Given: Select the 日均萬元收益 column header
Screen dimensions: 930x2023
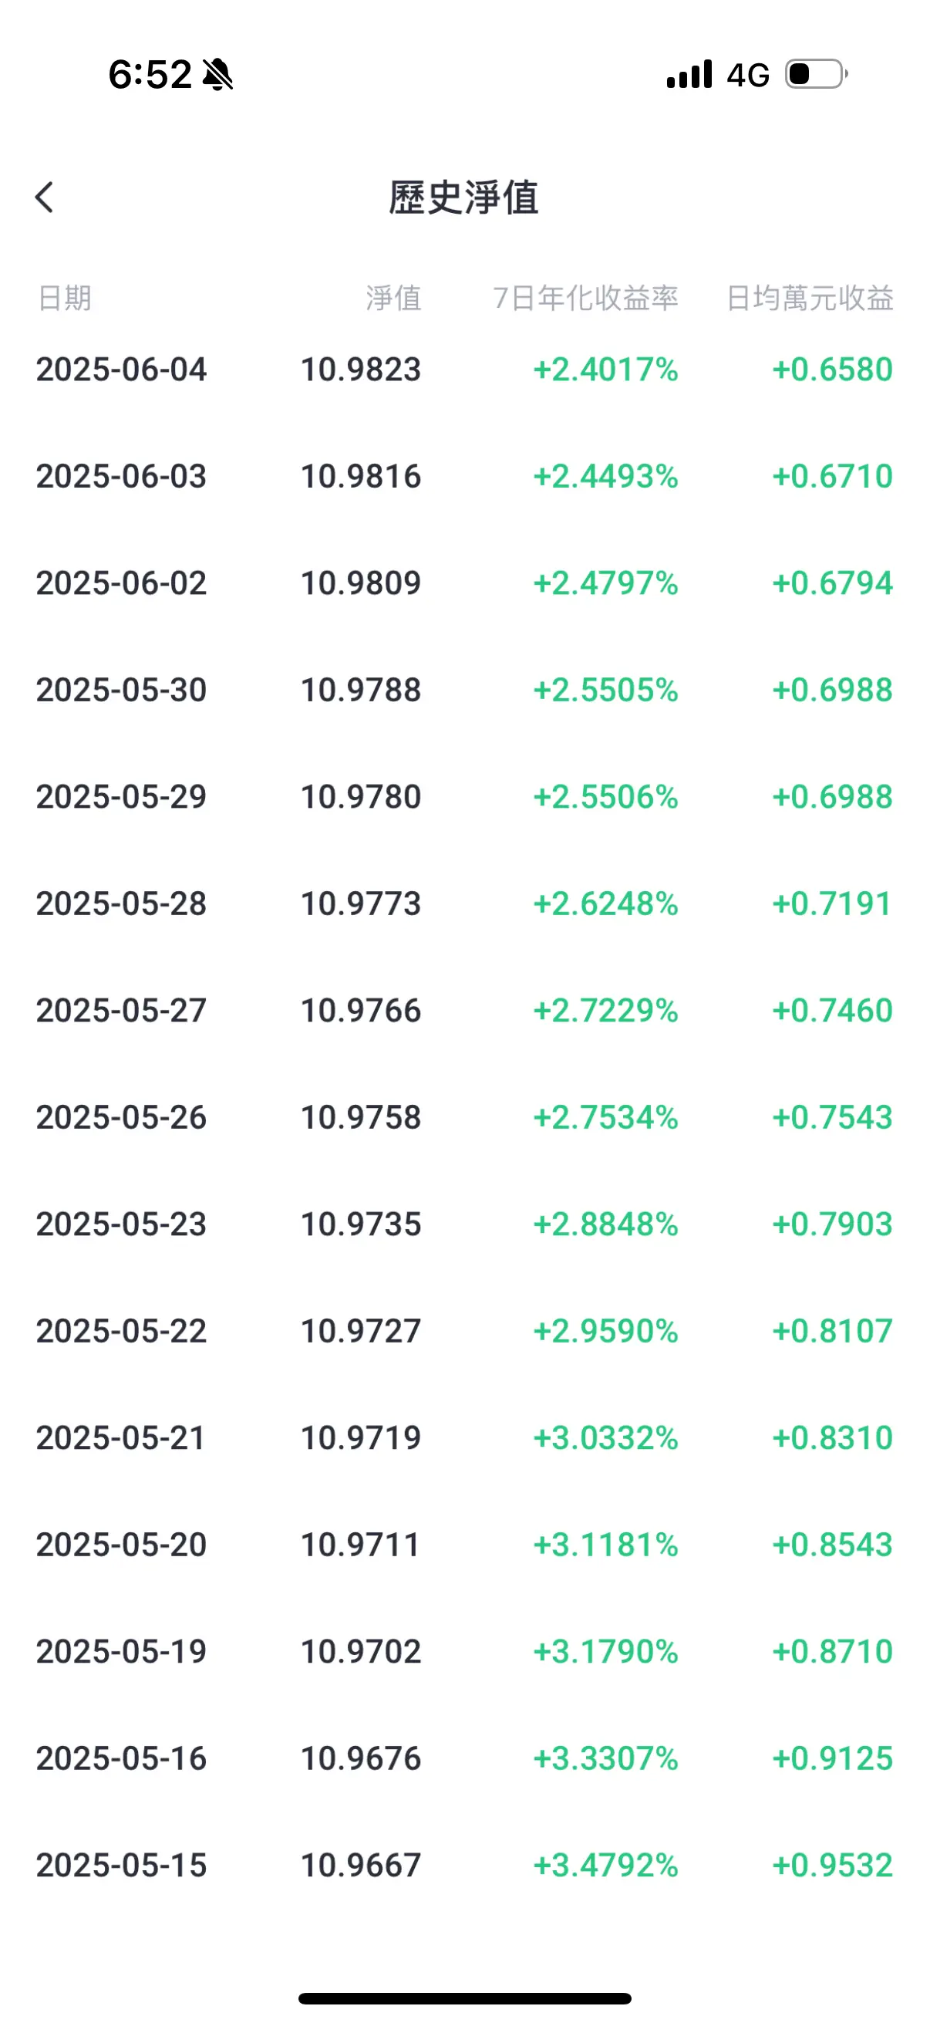Looking at the screenshot, I should tap(810, 299).
